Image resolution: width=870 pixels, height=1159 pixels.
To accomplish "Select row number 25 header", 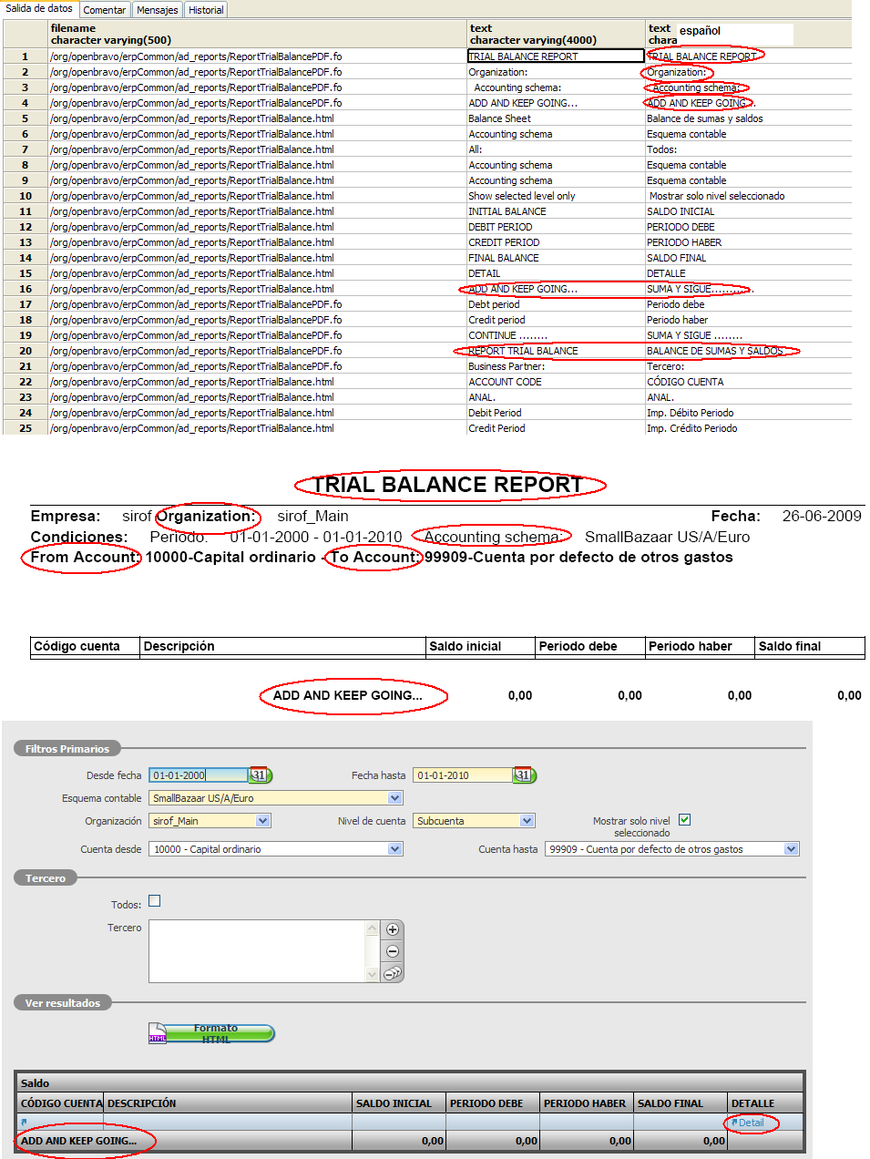I will pos(25,428).
